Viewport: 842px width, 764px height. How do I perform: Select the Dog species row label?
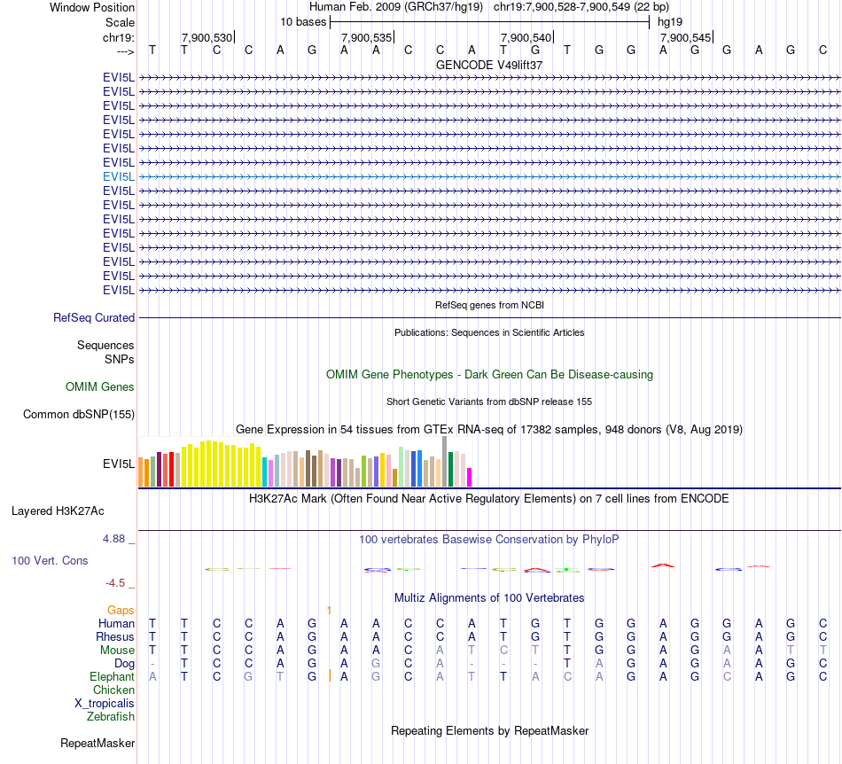(x=124, y=664)
